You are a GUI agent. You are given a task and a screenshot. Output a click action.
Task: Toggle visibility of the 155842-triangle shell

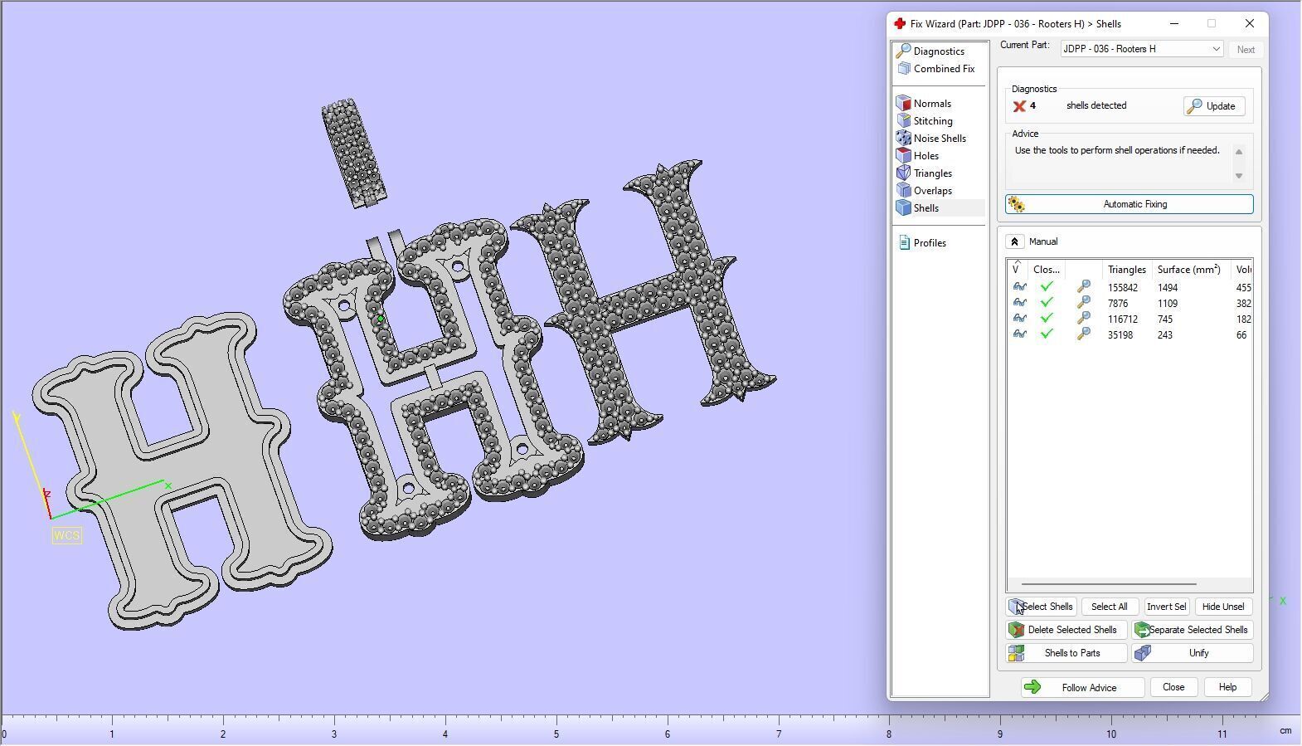click(1019, 287)
